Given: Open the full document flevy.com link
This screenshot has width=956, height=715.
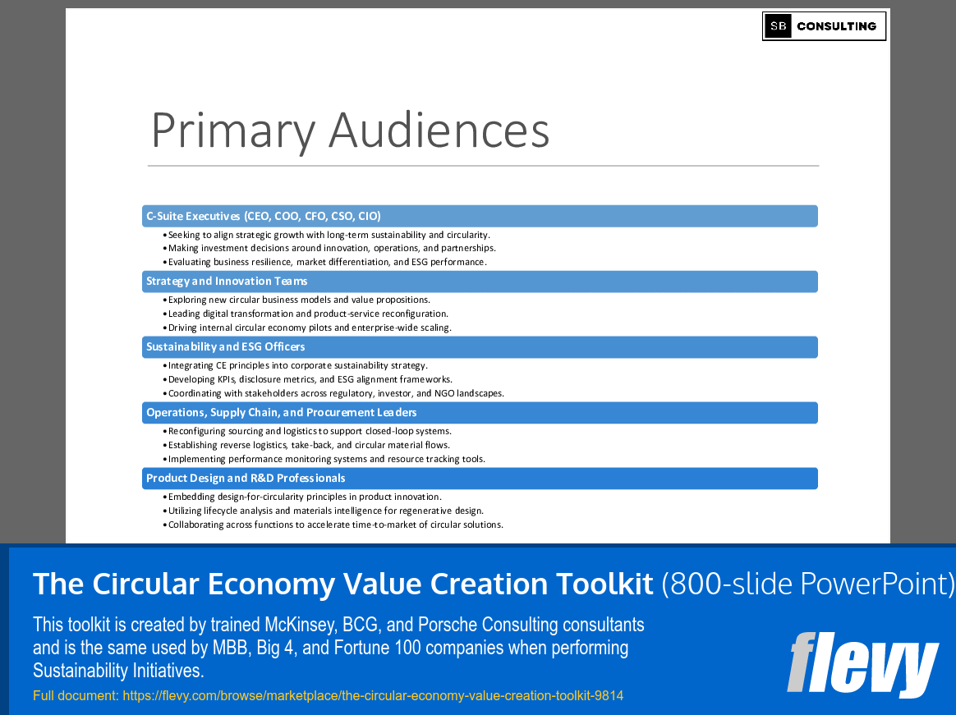Looking at the screenshot, I should (x=373, y=695).
